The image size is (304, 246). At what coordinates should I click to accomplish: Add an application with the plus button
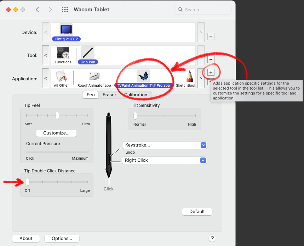(x=211, y=72)
